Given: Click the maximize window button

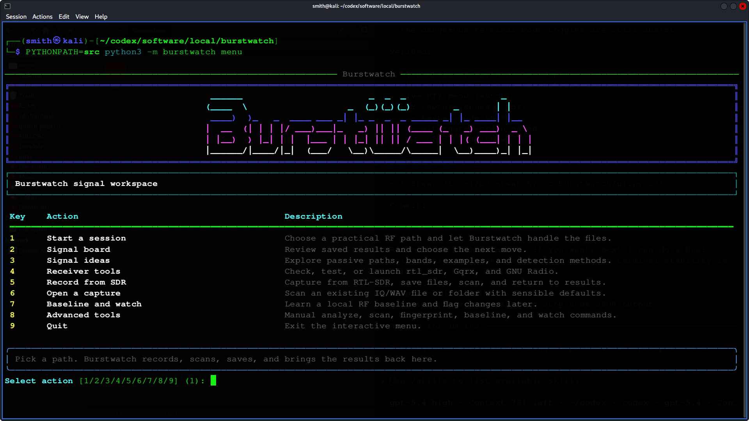Looking at the screenshot, I should point(733,6).
